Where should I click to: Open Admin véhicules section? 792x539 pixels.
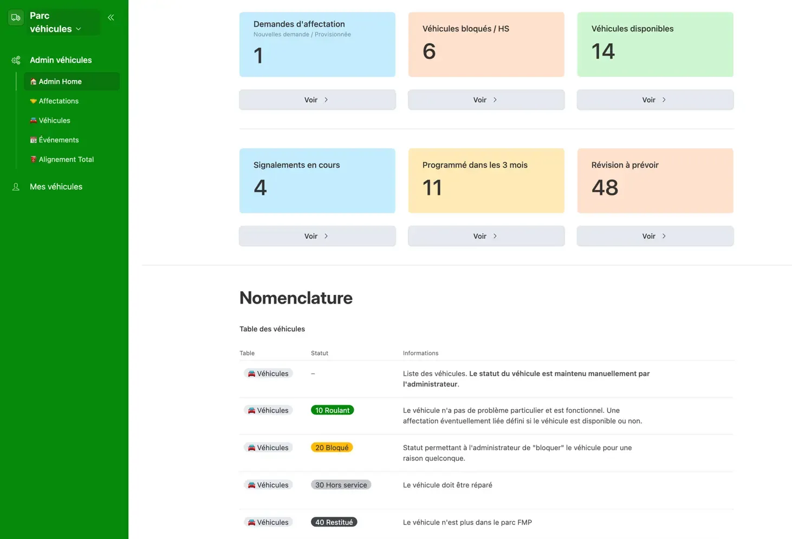[61, 60]
